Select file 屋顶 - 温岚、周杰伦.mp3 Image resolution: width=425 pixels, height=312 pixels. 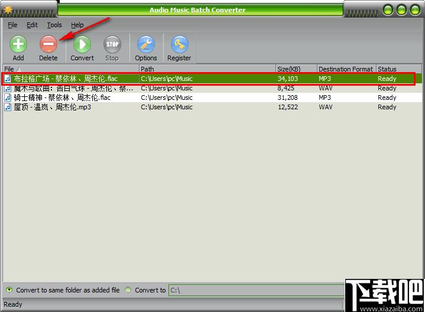pos(52,107)
